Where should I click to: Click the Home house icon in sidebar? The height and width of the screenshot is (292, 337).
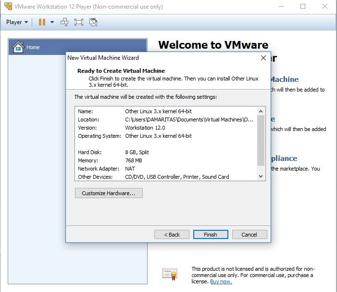point(18,47)
